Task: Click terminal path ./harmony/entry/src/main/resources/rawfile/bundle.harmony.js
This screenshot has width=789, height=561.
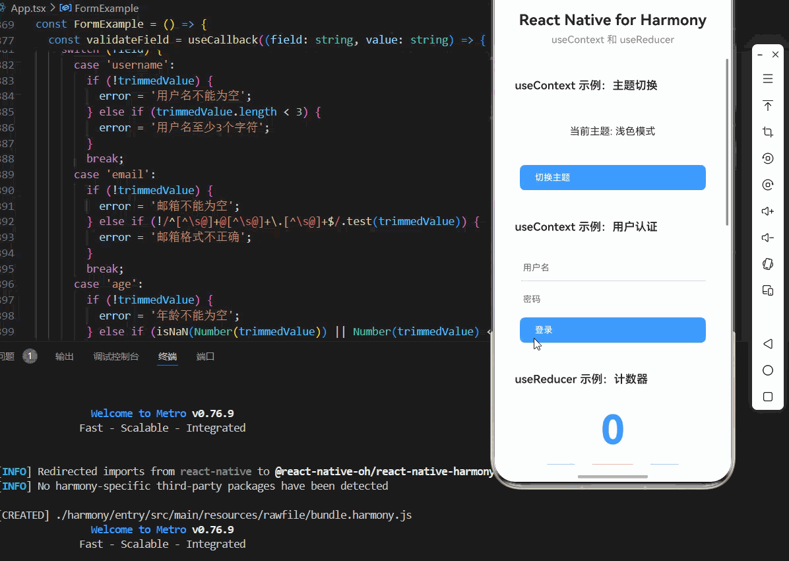Action: tap(234, 515)
